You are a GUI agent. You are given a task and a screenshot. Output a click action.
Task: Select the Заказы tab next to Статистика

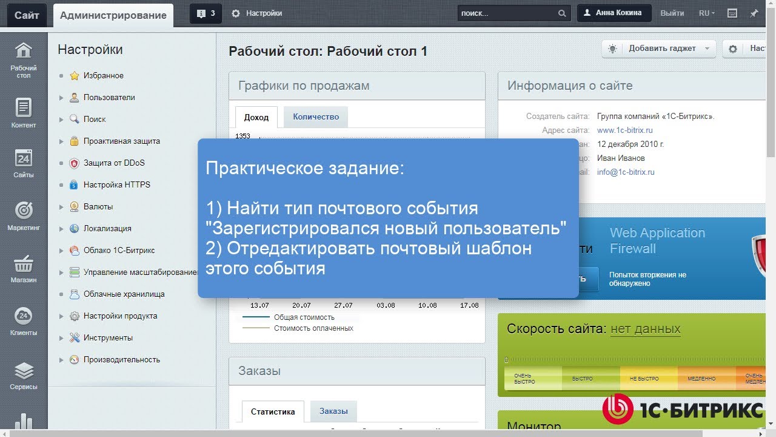[x=333, y=411]
